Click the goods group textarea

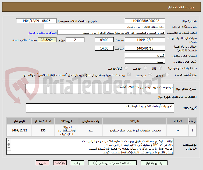[100, 108]
